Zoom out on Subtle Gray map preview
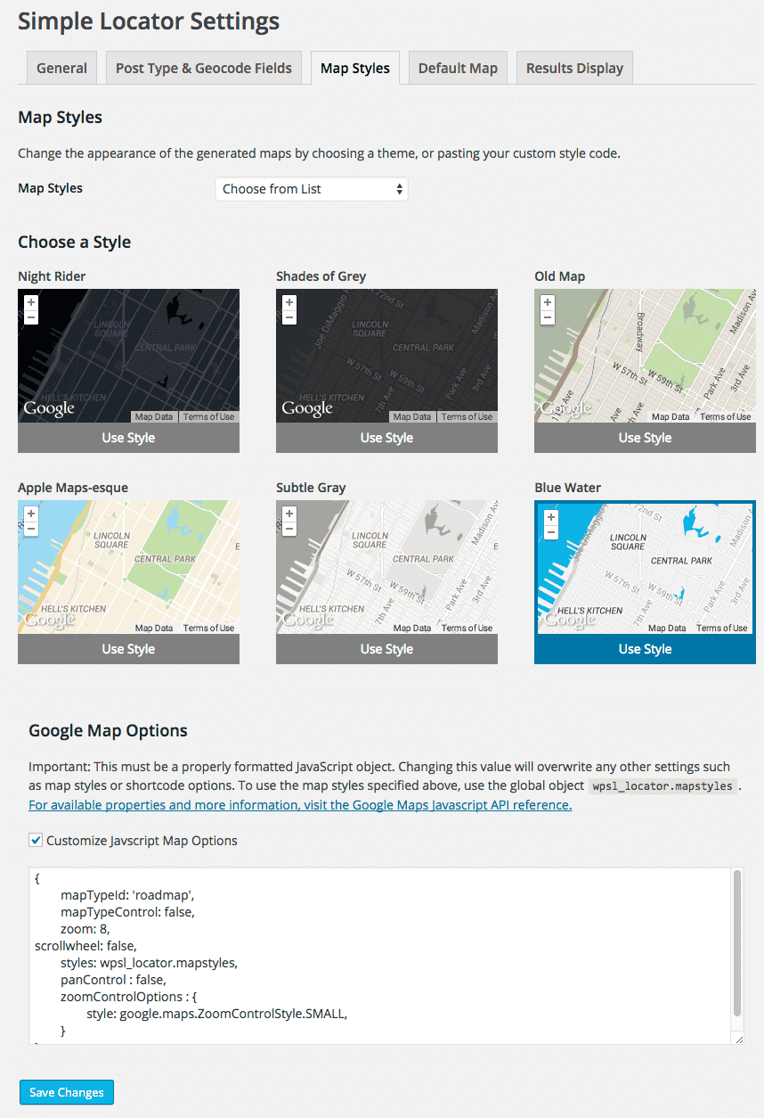The height and width of the screenshot is (1118, 764). click(x=289, y=529)
